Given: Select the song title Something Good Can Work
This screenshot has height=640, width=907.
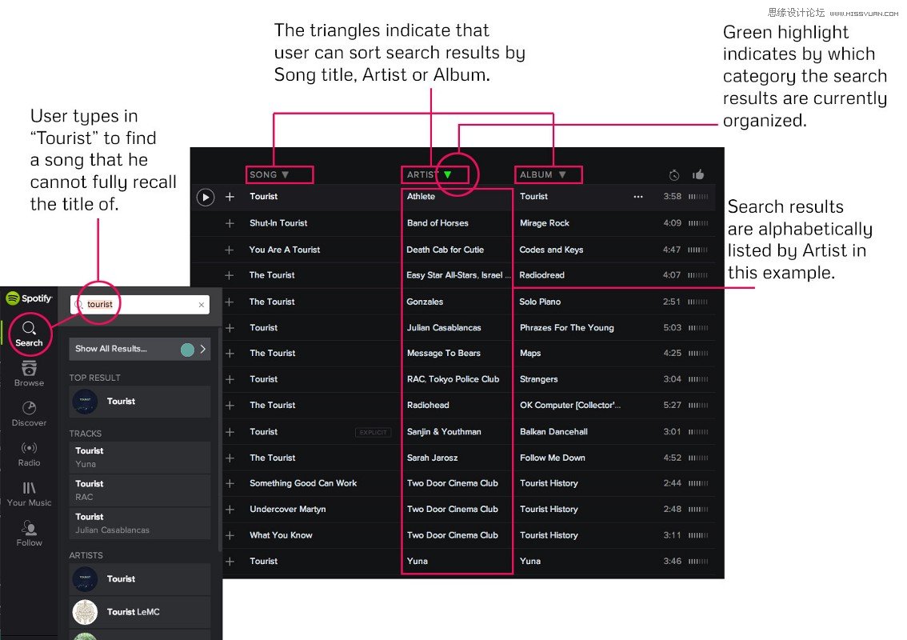Looking at the screenshot, I should click(x=303, y=484).
